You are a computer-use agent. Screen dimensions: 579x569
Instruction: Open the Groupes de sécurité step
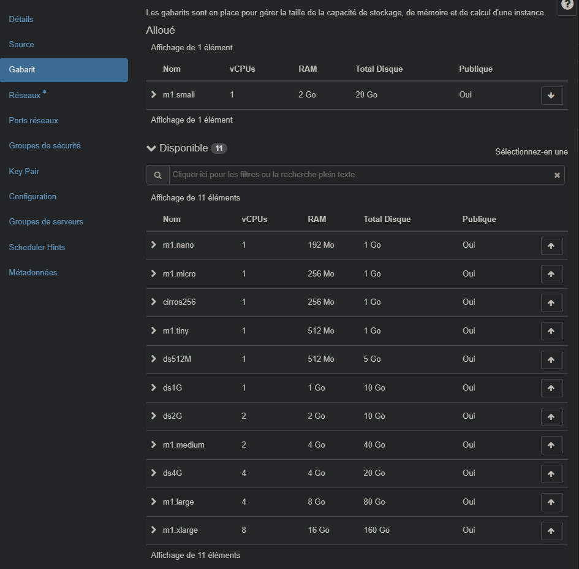pyautogui.click(x=45, y=146)
